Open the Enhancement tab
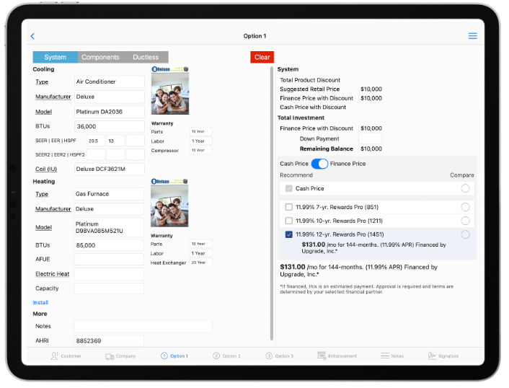The image size is (509, 388). tap(337, 356)
